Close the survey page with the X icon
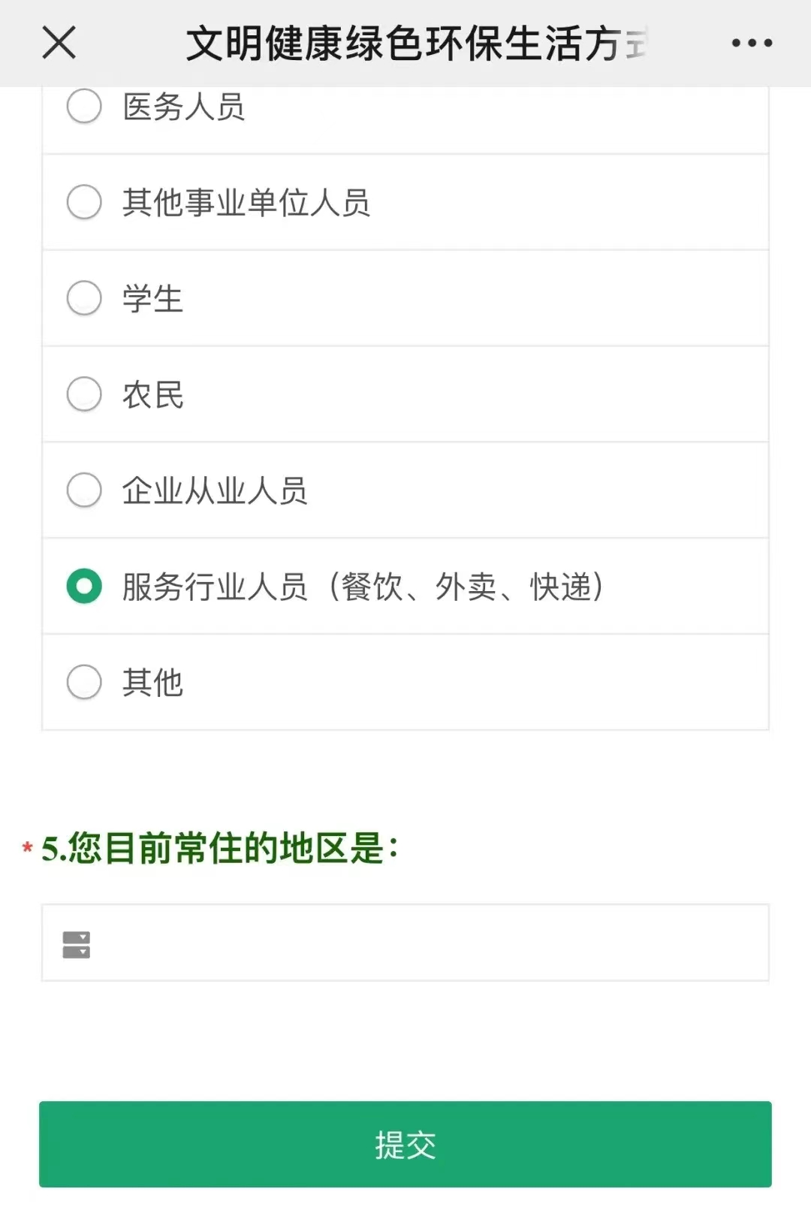 59,42
